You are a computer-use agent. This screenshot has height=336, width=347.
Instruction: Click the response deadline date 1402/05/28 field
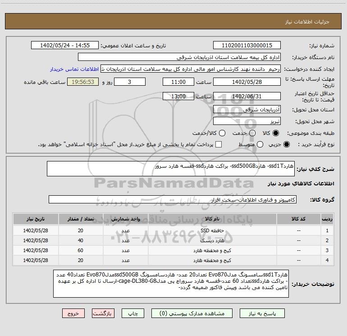click(x=247, y=82)
